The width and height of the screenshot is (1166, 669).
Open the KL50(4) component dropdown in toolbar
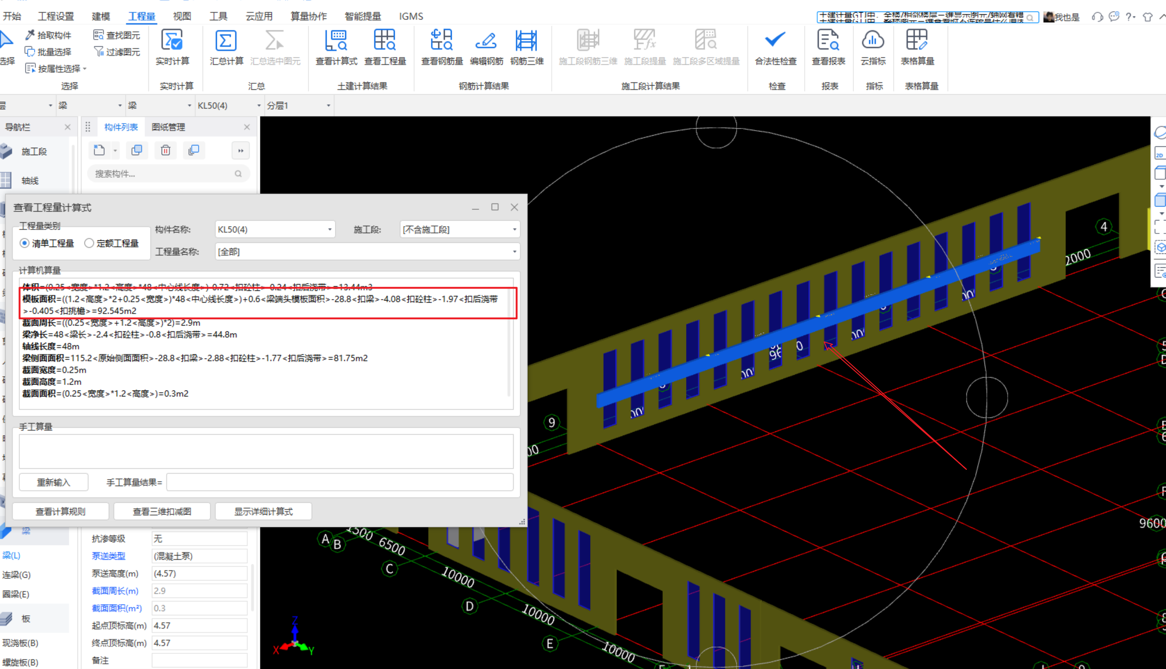(x=229, y=106)
